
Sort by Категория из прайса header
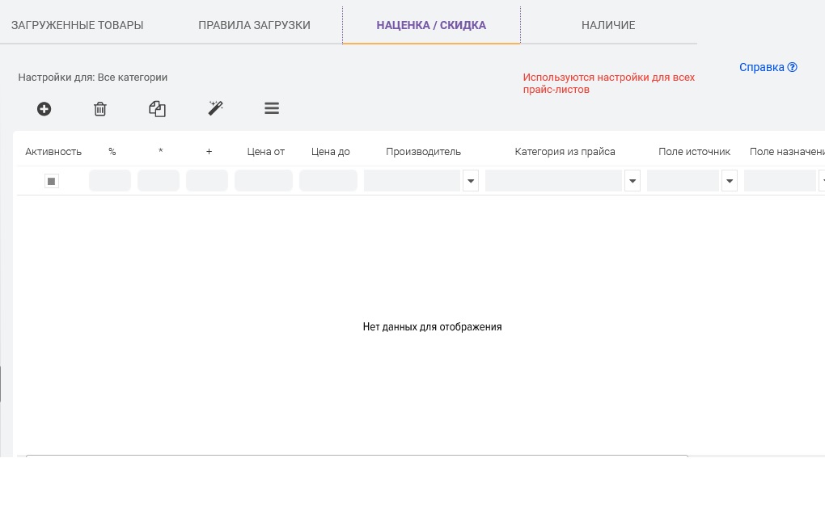(x=565, y=152)
